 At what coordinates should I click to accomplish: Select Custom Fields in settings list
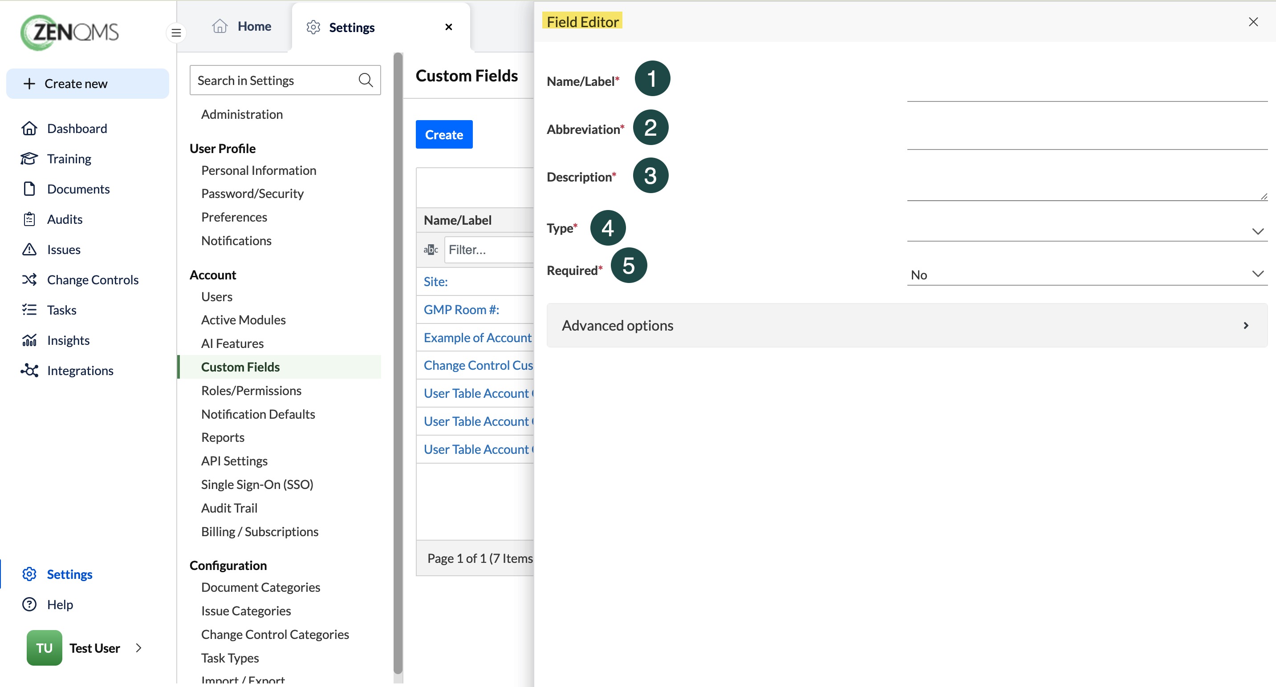(x=280, y=367)
